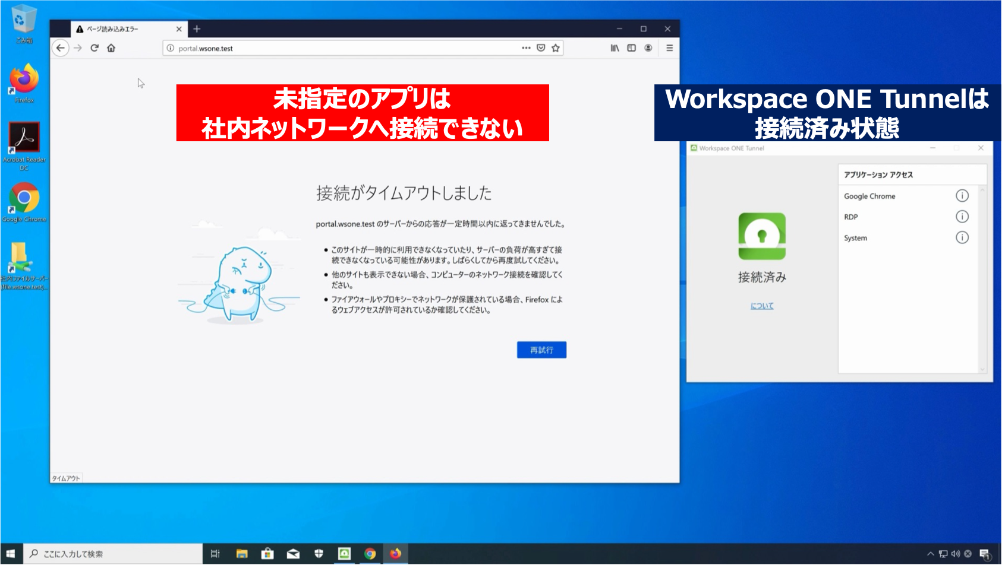Click the 再試行 retry button
Image resolution: width=1005 pixels, height=565 pixels.
tap(541, 350)
